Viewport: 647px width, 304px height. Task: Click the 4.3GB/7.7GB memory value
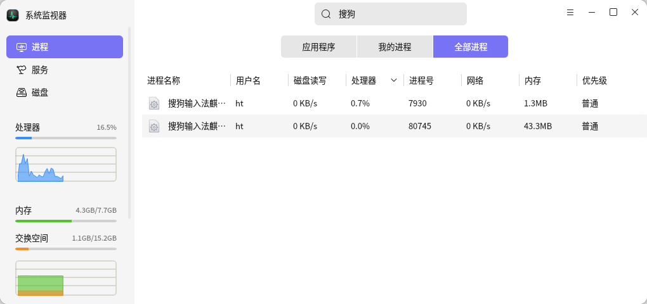click(96, 210)
